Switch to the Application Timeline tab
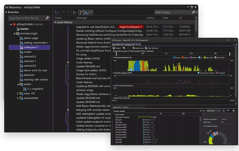Image resolution: width=239 pixels, height=151 pixels. tap(120, 107)
